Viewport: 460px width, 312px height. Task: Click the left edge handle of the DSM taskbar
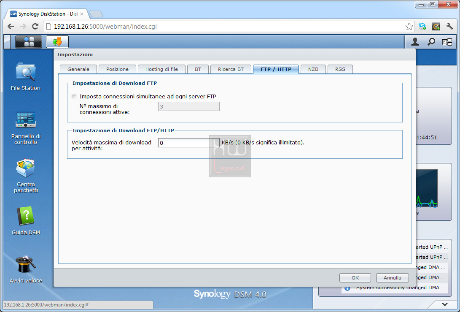tap(7, 42)
